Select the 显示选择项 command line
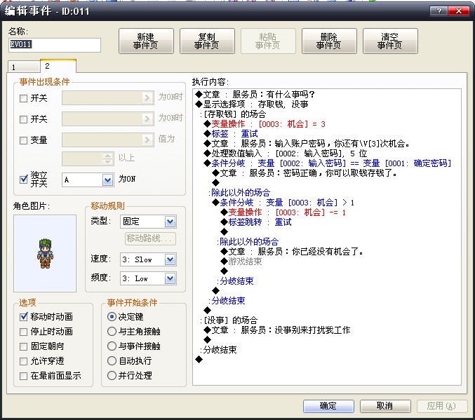Image resolution: width=475 pixels, height=420 pixels. [252, 104]
